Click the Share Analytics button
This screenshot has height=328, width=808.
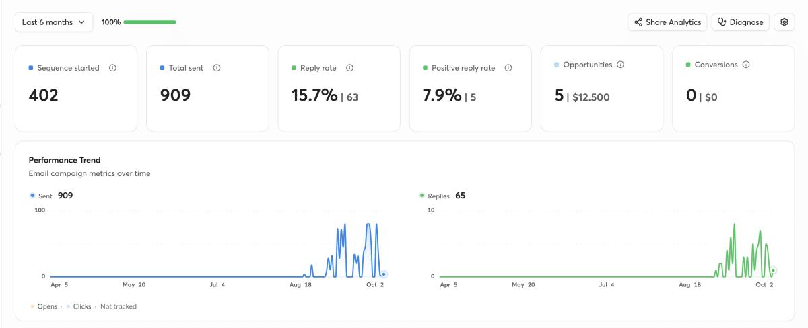[x=667, y=22]
